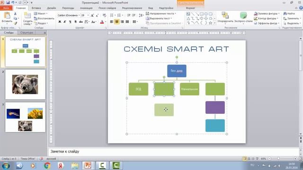
Task: Decrease font size with small A icon
Action: point(97,15)
